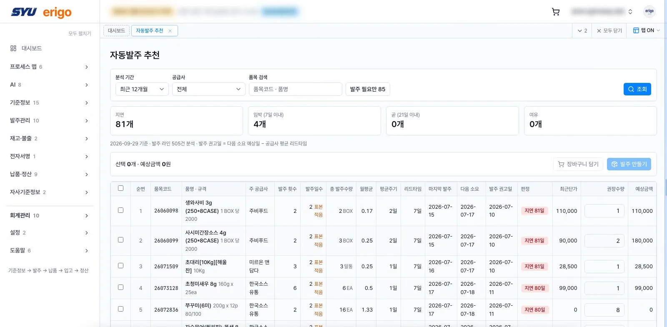Open the shopping cart icon in header
The width and height of the screenshot is (667, 327).
(x=556, y=12)
